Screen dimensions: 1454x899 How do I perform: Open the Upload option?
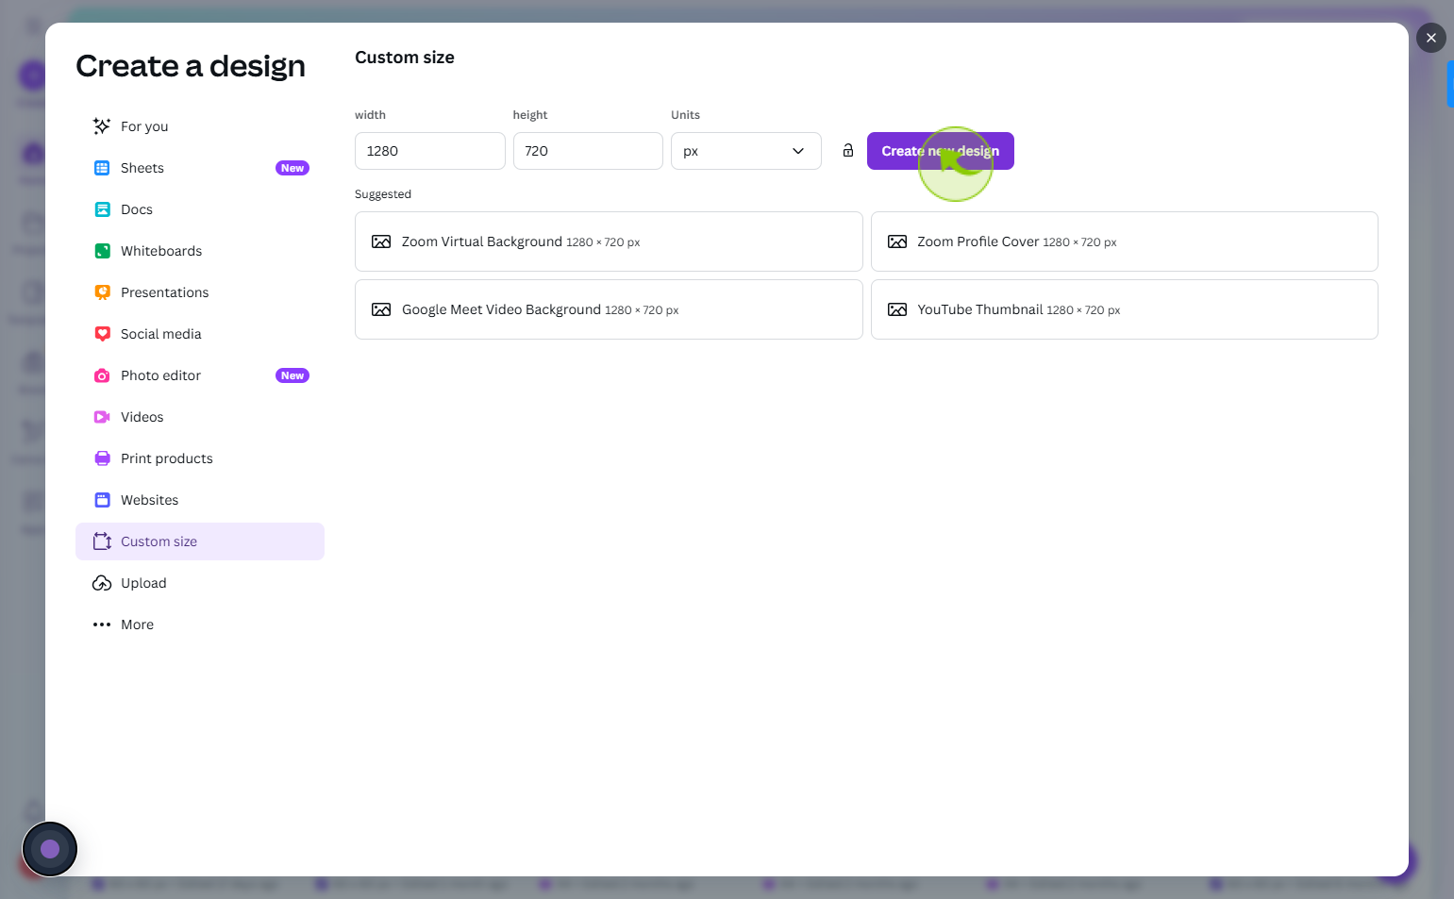(200, 583)
